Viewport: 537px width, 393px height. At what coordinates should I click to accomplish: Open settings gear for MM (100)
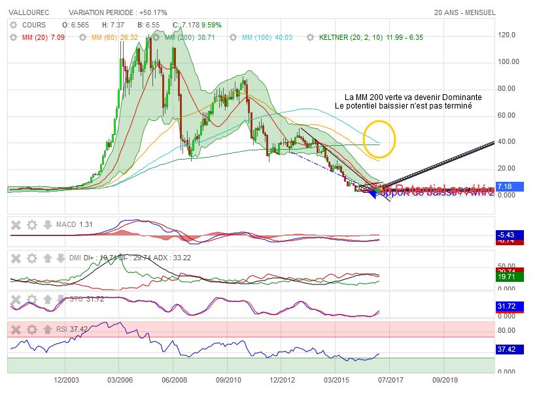coord(234,37)
